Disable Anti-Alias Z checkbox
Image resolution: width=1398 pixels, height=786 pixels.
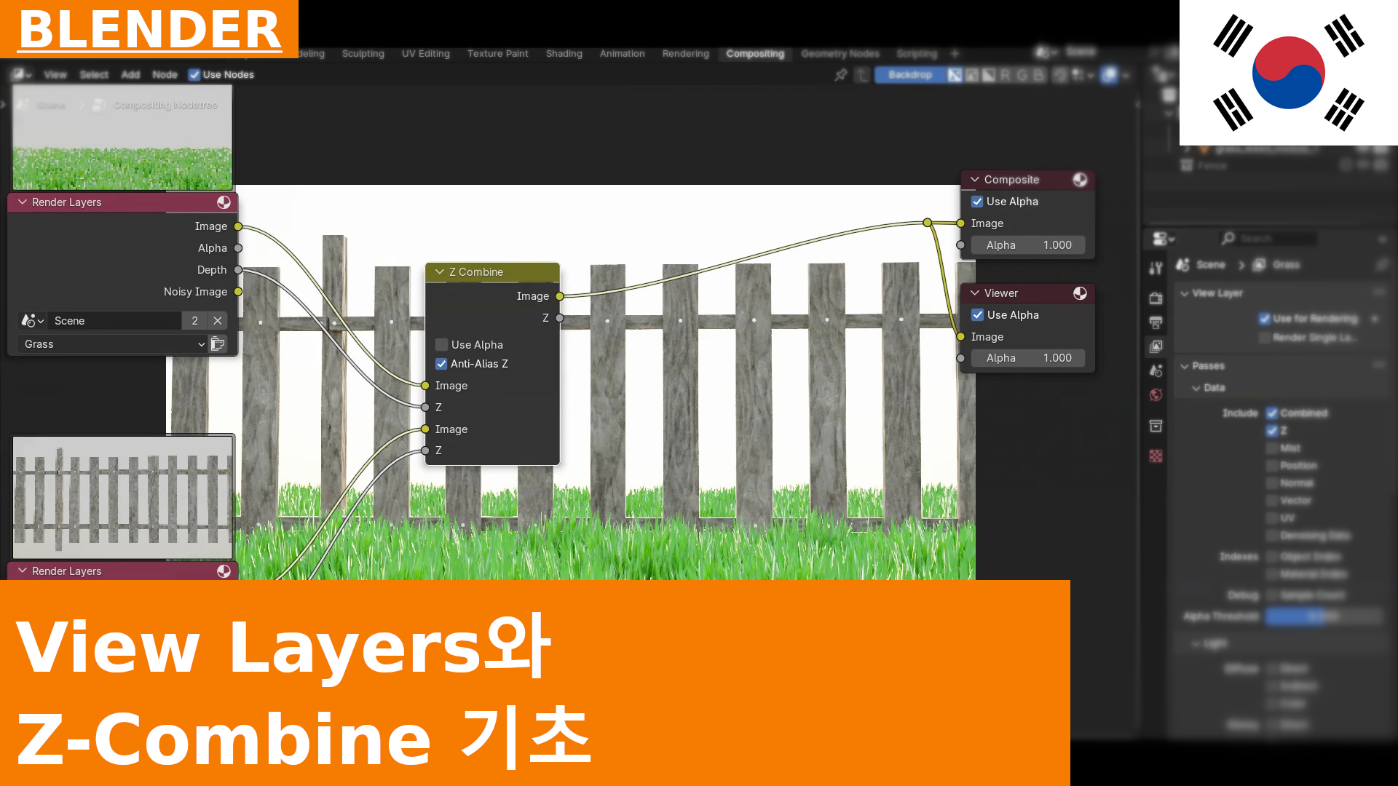441,364
